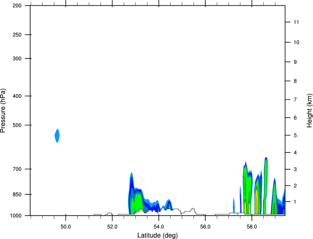
Task: Click the orange contour core near 58.2 degrees latitude
Action: point(256,201)
